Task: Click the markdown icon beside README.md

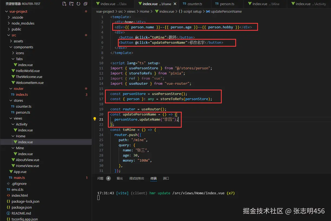Action: tap(8, 213)
